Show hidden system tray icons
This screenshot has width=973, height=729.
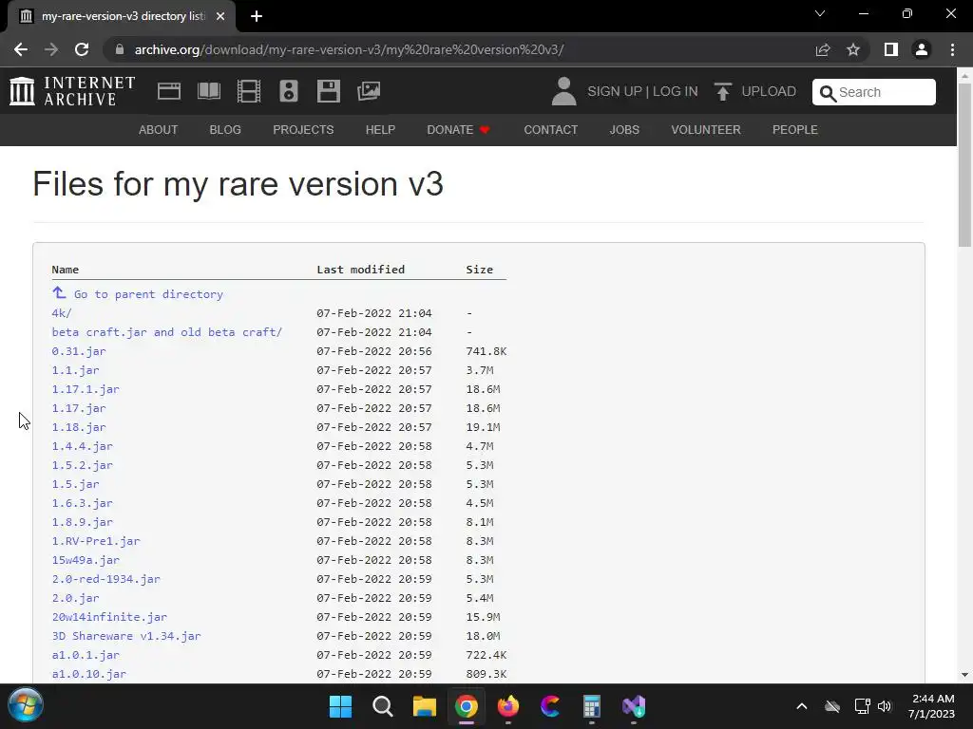[802, 706]
